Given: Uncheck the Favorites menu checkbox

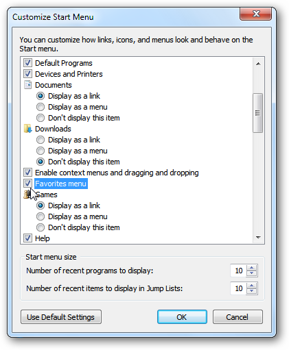Looking at the screenshot, I should (27, 184).
